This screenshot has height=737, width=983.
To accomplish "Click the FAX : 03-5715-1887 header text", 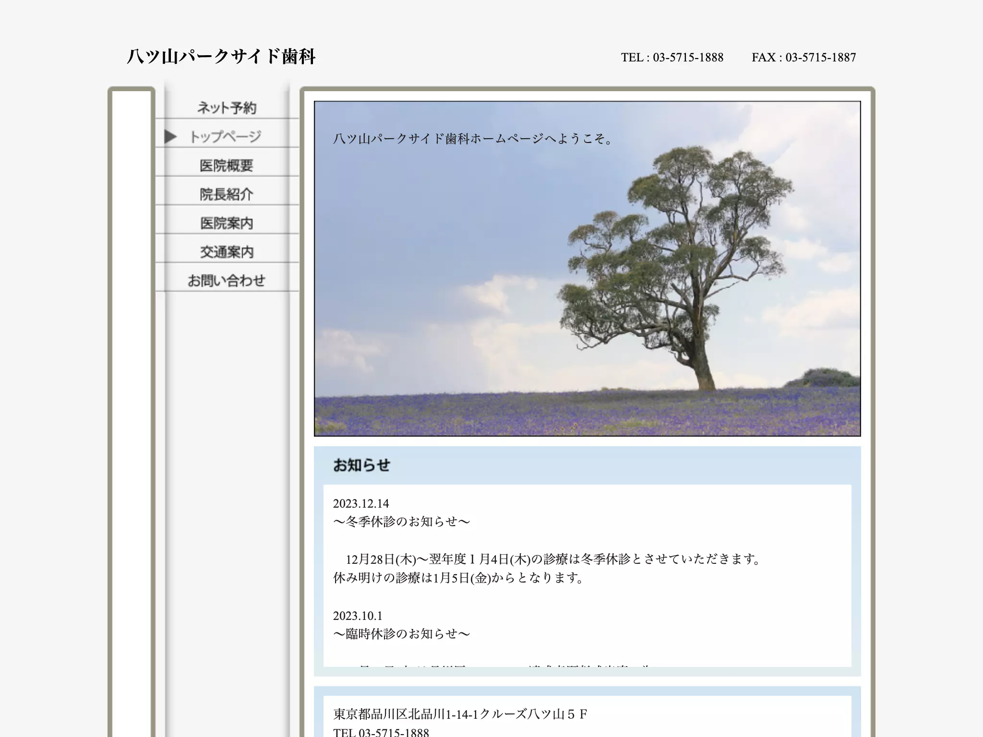I will point(803,58).
